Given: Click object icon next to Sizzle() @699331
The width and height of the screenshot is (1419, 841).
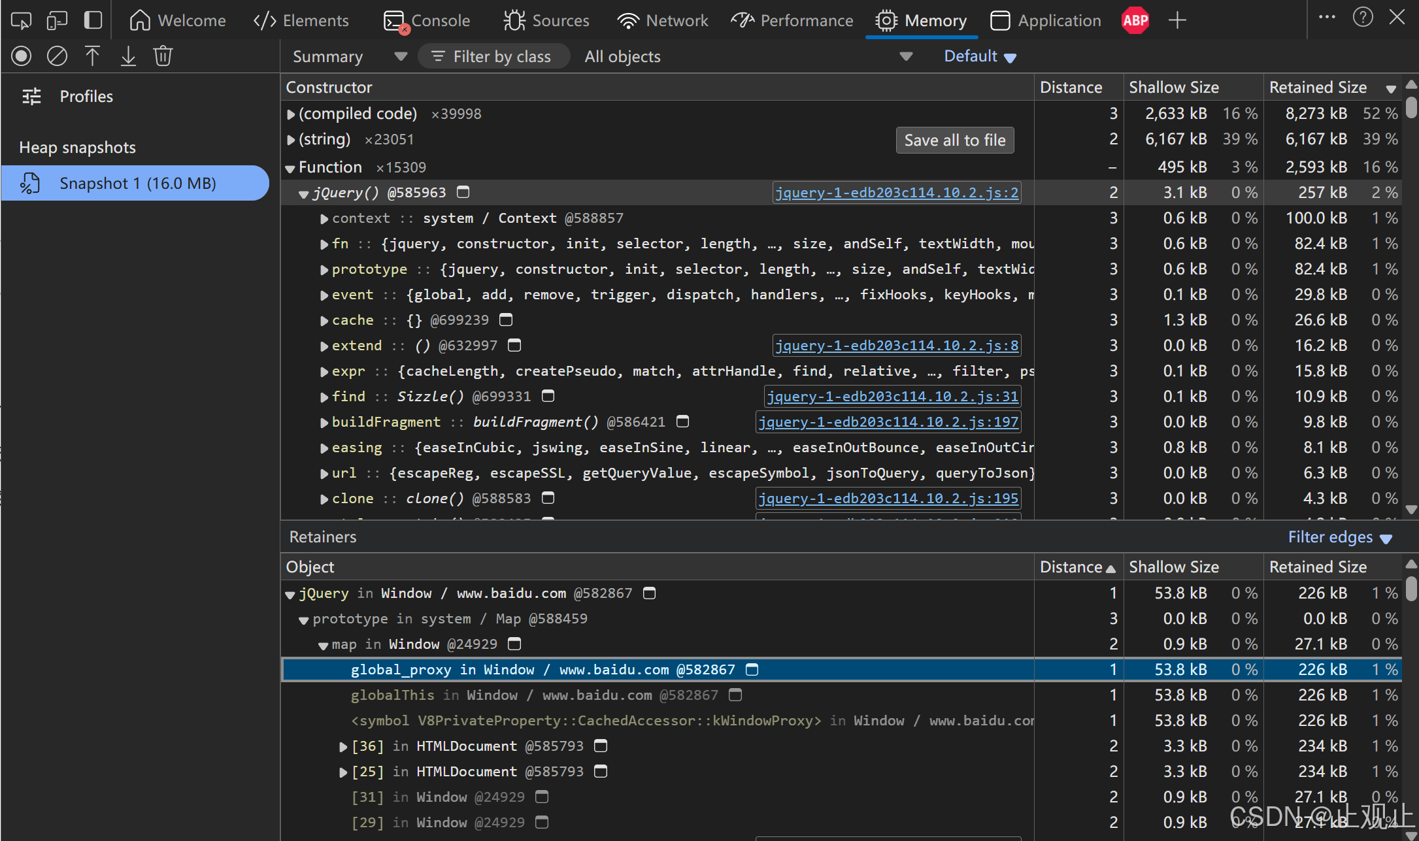Looking at the screenshot, I should coord(548,396).
